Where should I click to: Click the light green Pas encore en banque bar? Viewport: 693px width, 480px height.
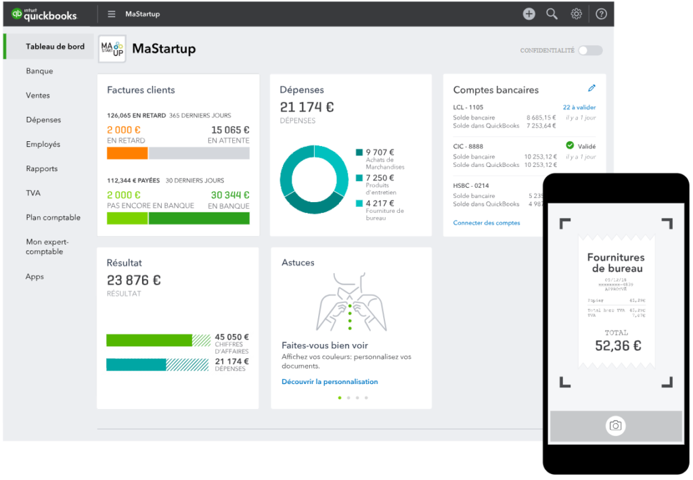[127, 218]
